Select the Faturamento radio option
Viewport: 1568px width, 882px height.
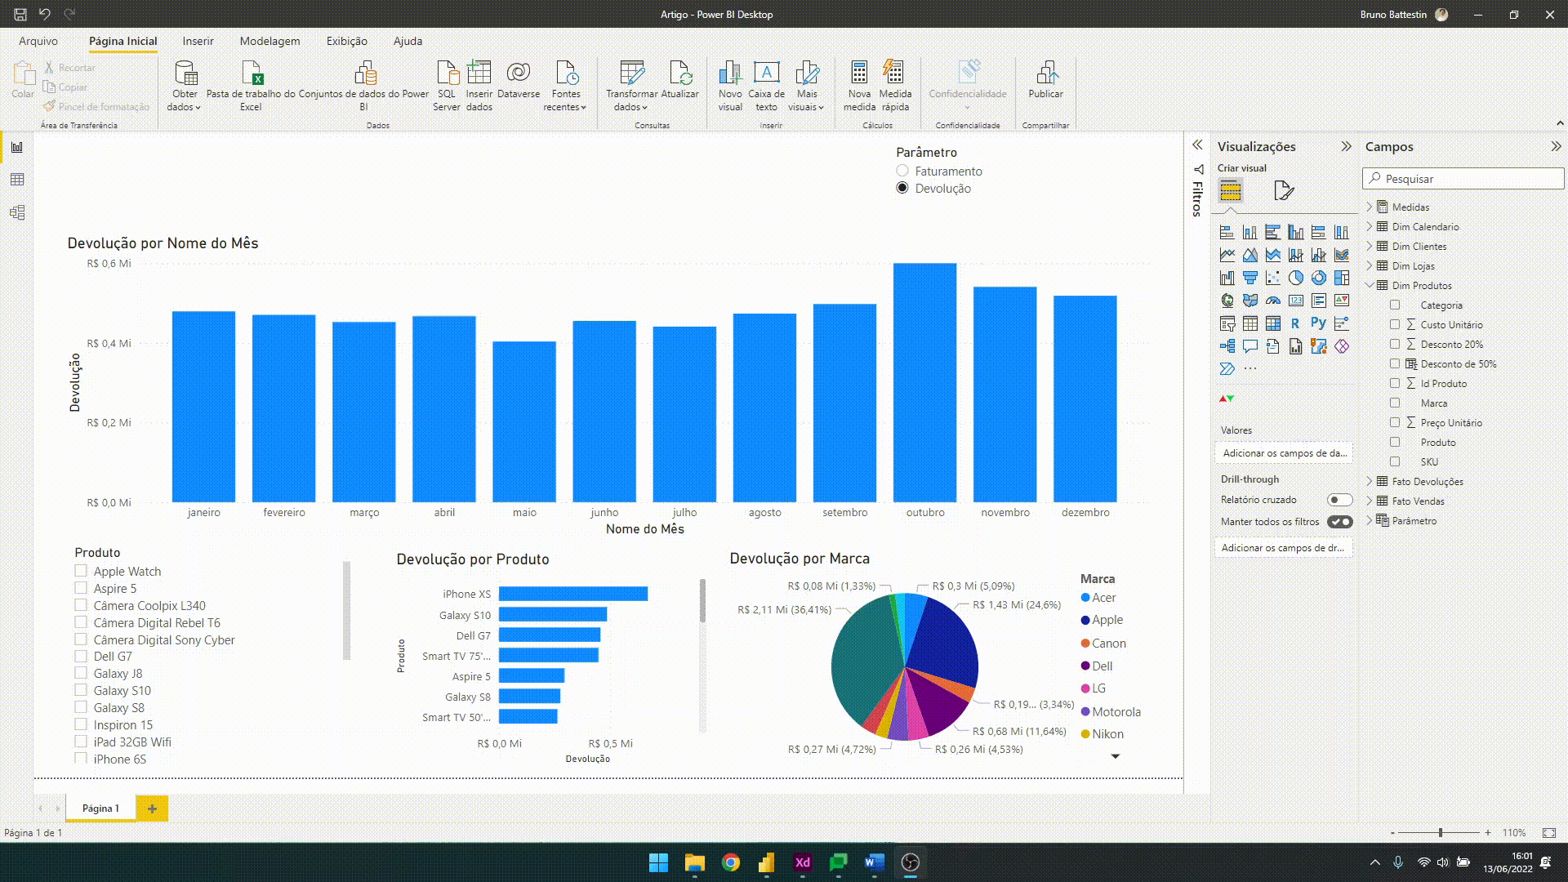902,171
